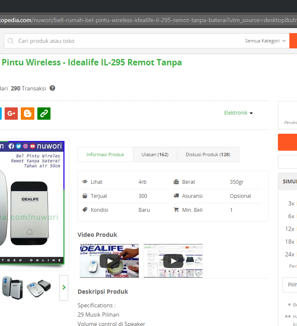Click the 'Baru' condition value

(x=144, y=210)
